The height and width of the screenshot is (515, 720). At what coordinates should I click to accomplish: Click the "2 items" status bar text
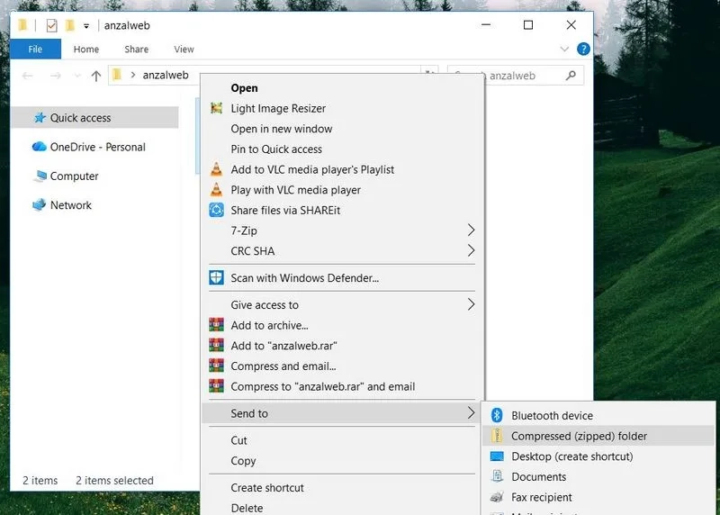[40, 481]
